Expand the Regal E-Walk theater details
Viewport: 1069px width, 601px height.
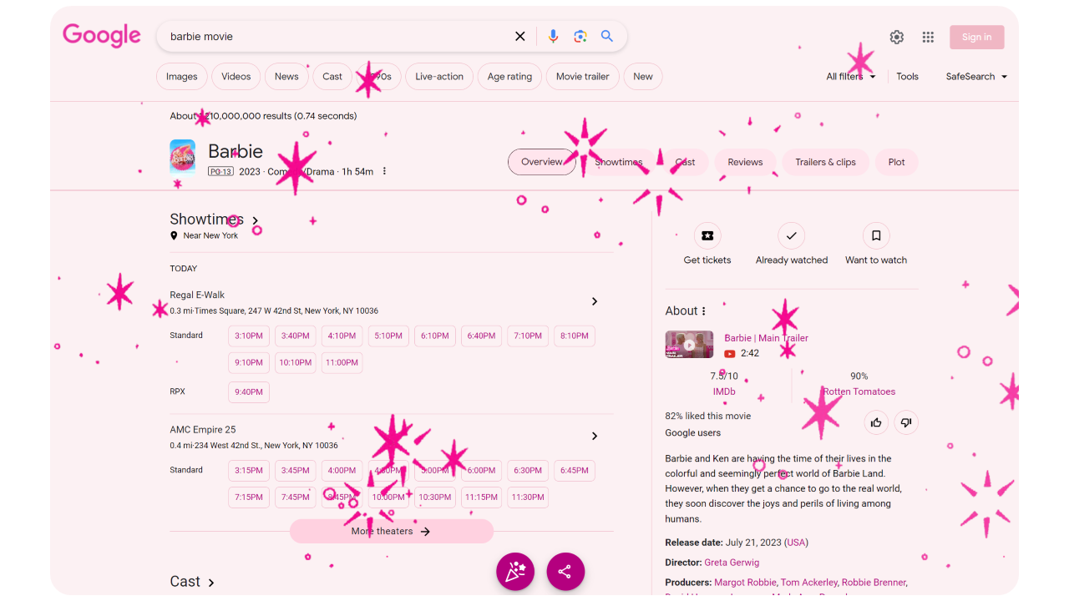coord(595,301)
